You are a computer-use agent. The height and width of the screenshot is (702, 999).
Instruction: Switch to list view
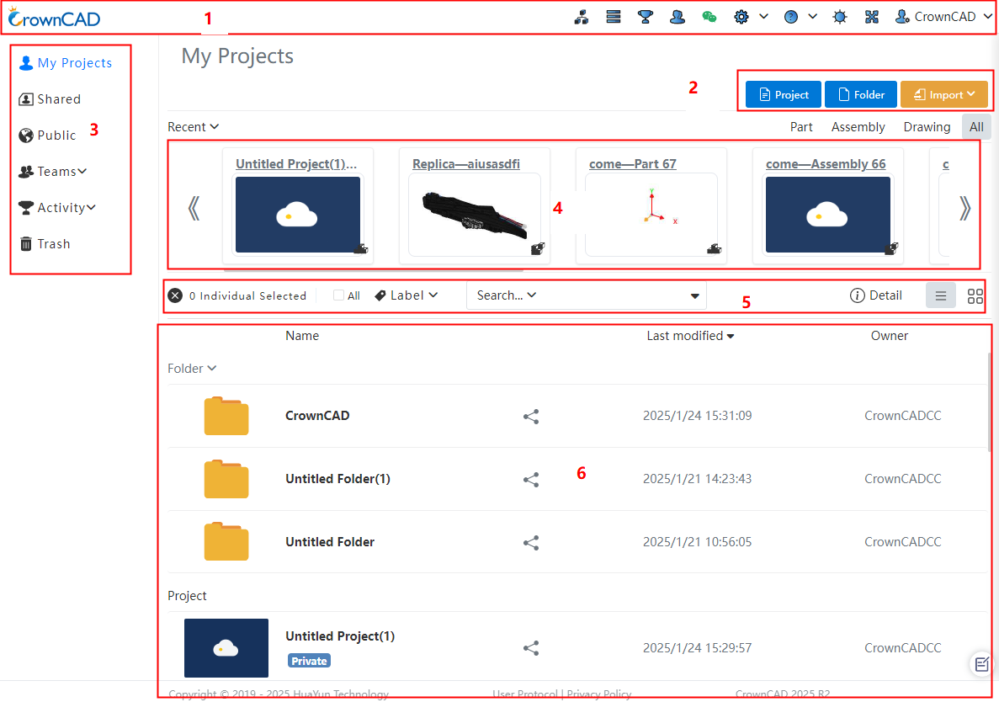940,295
